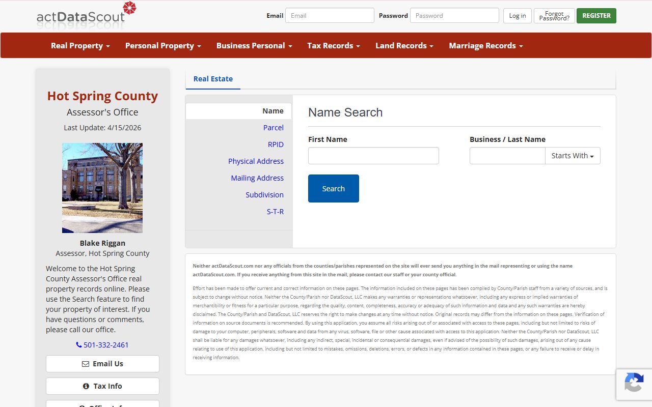Click the Name Search heading
652x407 pixels.
pyautogui.click(x=345, y=112)
